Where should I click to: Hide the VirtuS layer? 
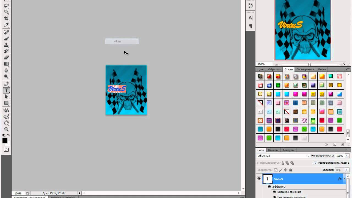pyautogui.click(x=259, y=179)
